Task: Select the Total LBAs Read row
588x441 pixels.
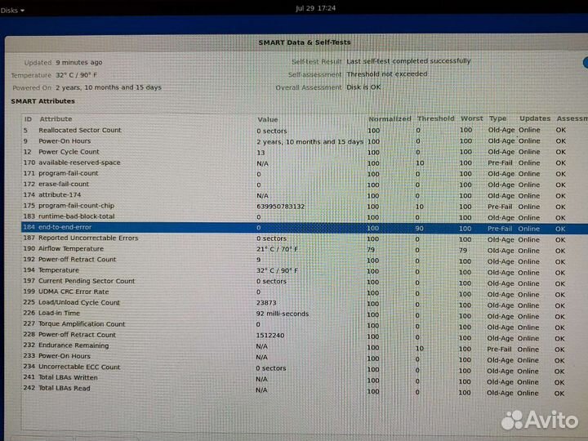Action: [305, 390]
